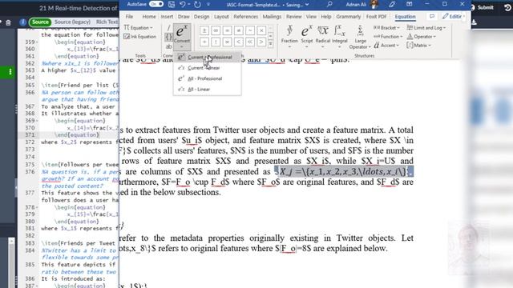Choose All - Linear from Convert menu
The image size is (513, 288).
[208, 89]
